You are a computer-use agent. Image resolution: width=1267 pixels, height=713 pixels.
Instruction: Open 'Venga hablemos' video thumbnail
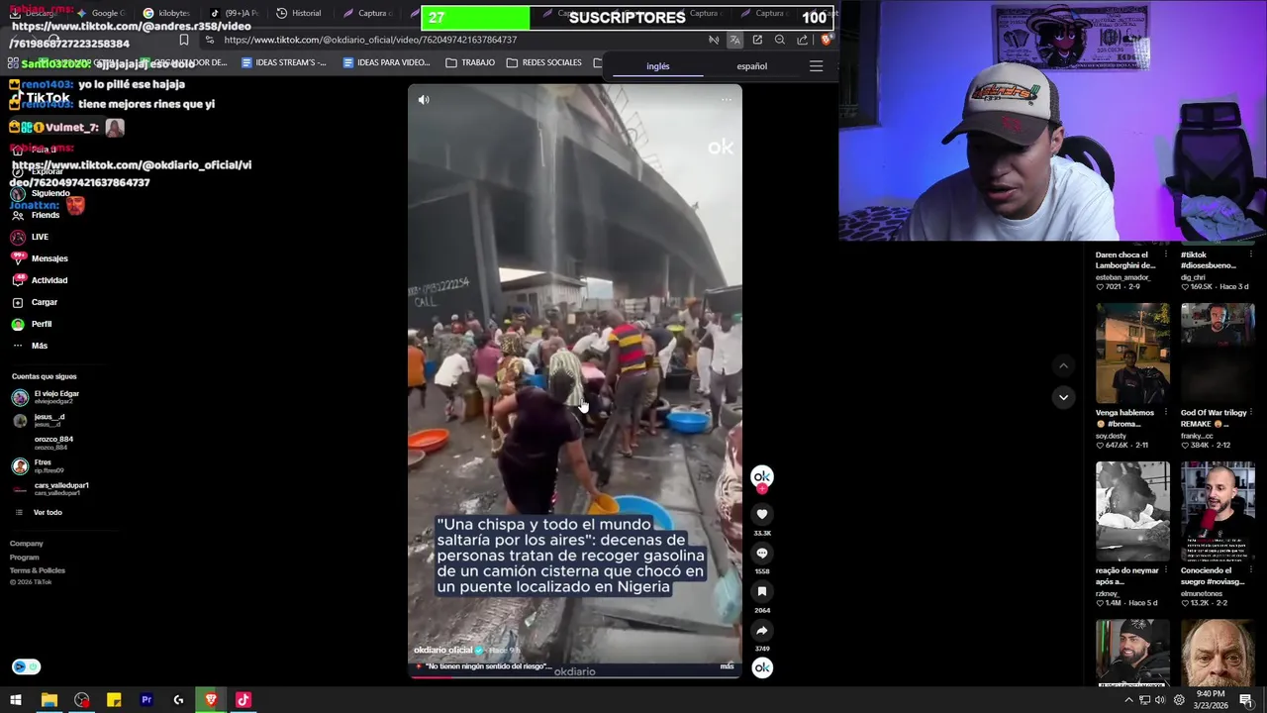click(x=1132, y=355)
